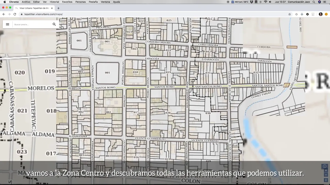The width and height of the screenshot is (330, 185).
Task: Open the Chrome application menu
Action: (14, 2)
